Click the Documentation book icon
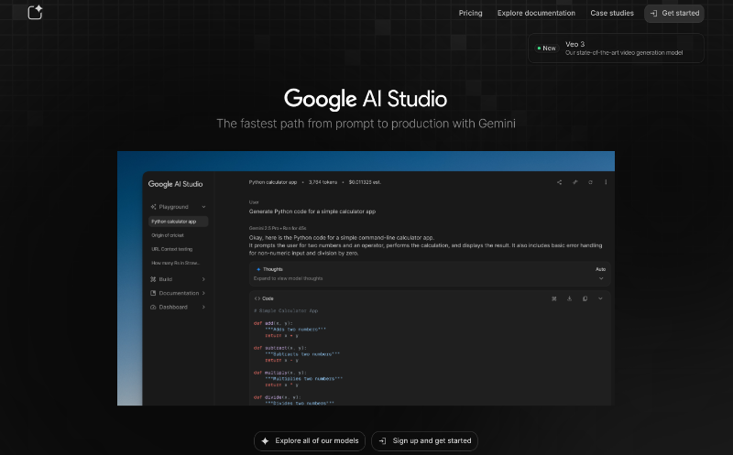This screenshot has width=733, height=455. (x=153, y=293)
